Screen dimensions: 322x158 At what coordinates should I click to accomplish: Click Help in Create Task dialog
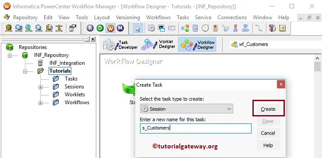268,145
